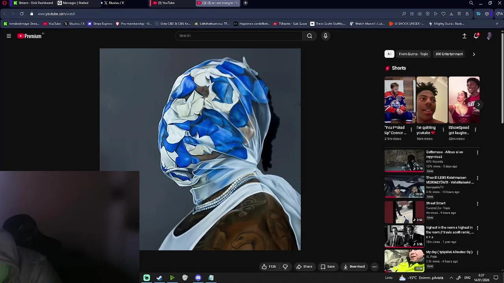Select the From Gunna - Topic chip

coord(413,54)
